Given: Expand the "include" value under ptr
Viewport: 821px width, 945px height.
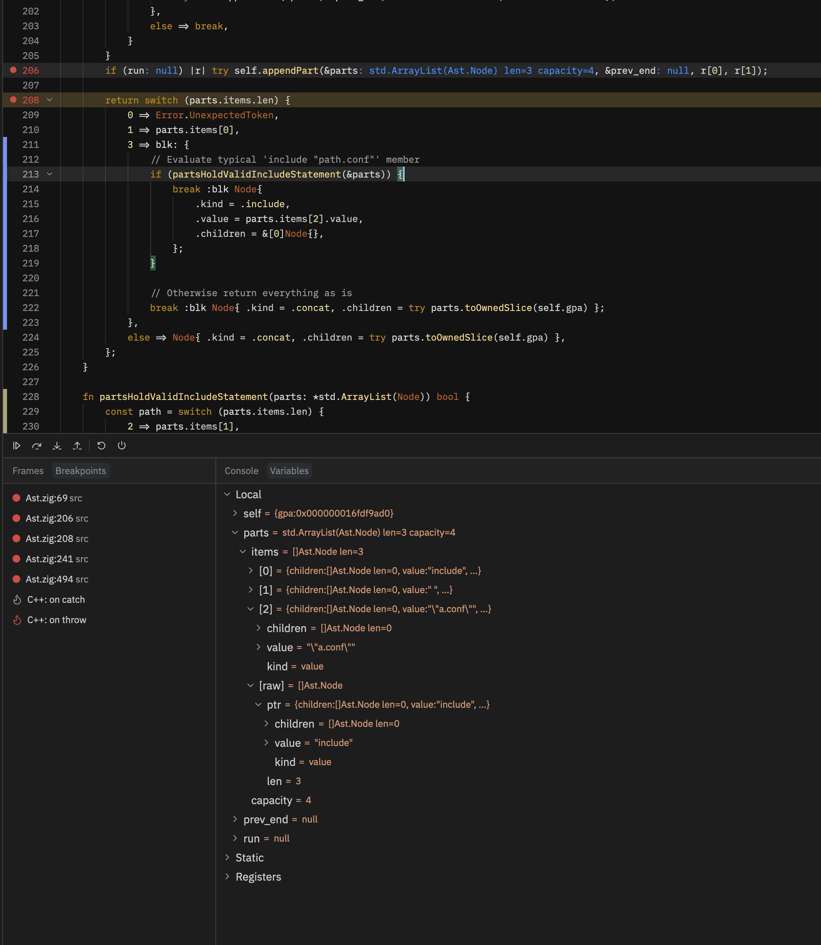Looking at the screenshot, I should click(266, 743).
